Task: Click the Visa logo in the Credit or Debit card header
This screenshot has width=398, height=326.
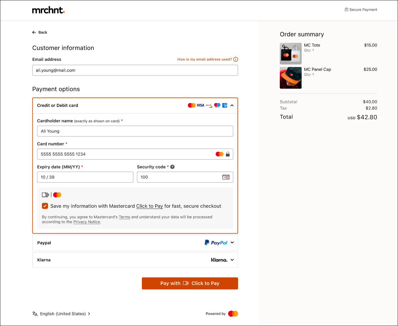Action: (x=201, y=105)
